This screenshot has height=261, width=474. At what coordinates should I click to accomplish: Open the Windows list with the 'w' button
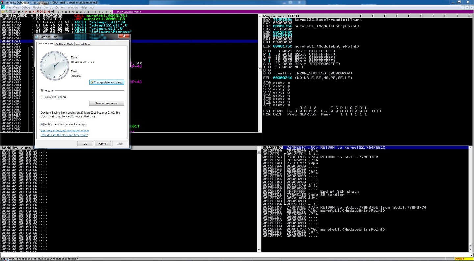pos(73,12)
